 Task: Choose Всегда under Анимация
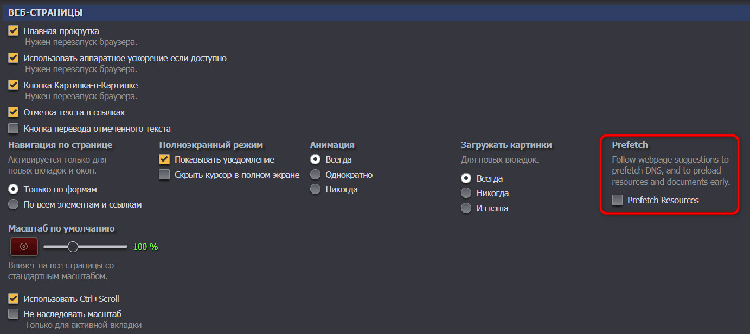coord(315,159)
